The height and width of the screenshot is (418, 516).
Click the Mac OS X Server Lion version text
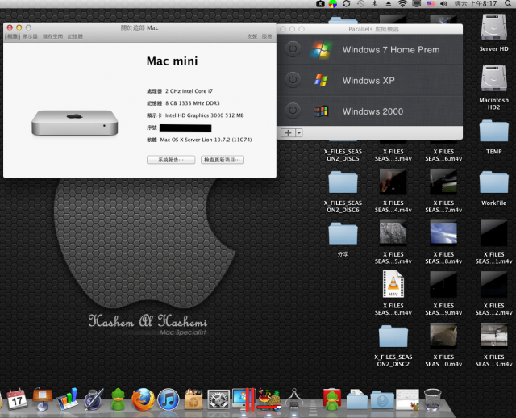[206, 140]
